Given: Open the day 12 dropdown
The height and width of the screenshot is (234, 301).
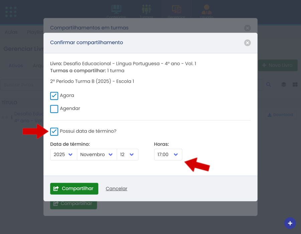Looking at the screenshot, I should click(127, 154).
